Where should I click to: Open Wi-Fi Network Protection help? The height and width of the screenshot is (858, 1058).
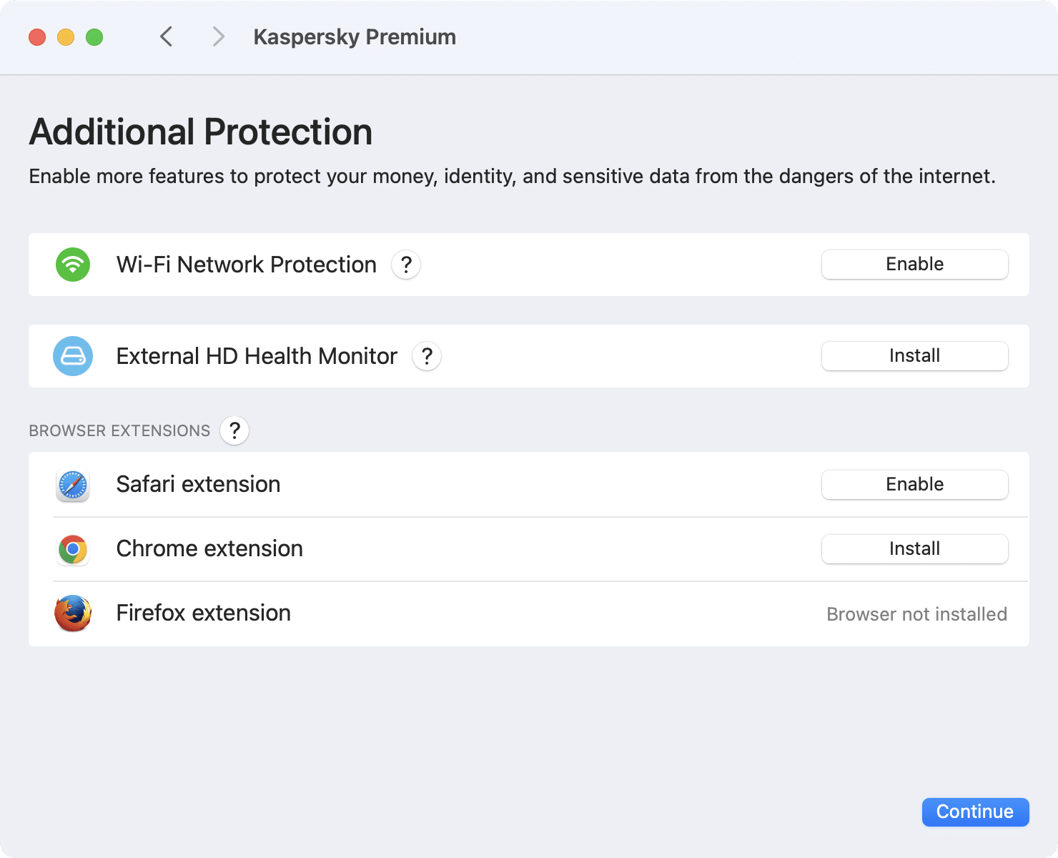(x=405, y=265)
